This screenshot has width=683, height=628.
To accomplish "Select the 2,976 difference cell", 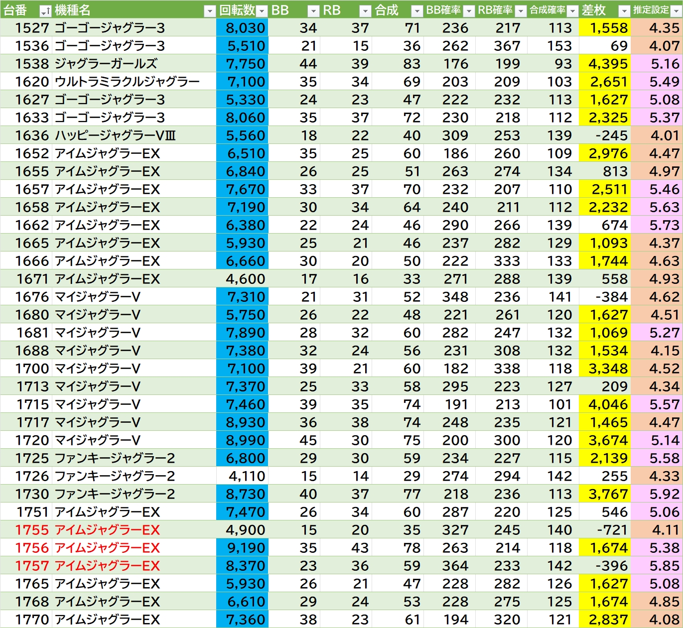I will coord(605,153).
